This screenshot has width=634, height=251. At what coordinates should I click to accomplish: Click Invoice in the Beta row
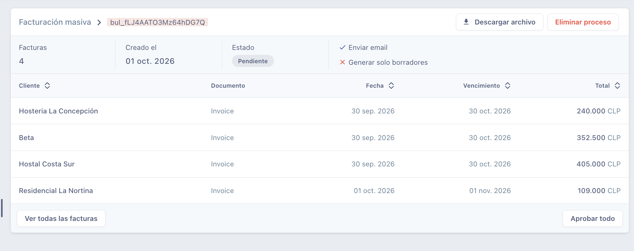222,138
